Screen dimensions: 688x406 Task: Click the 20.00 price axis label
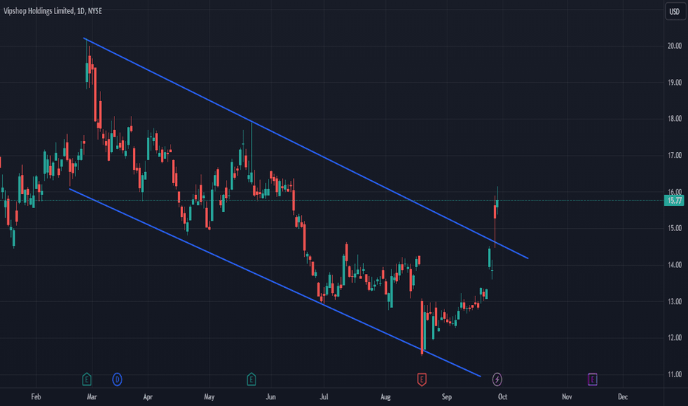pos(675,46)
